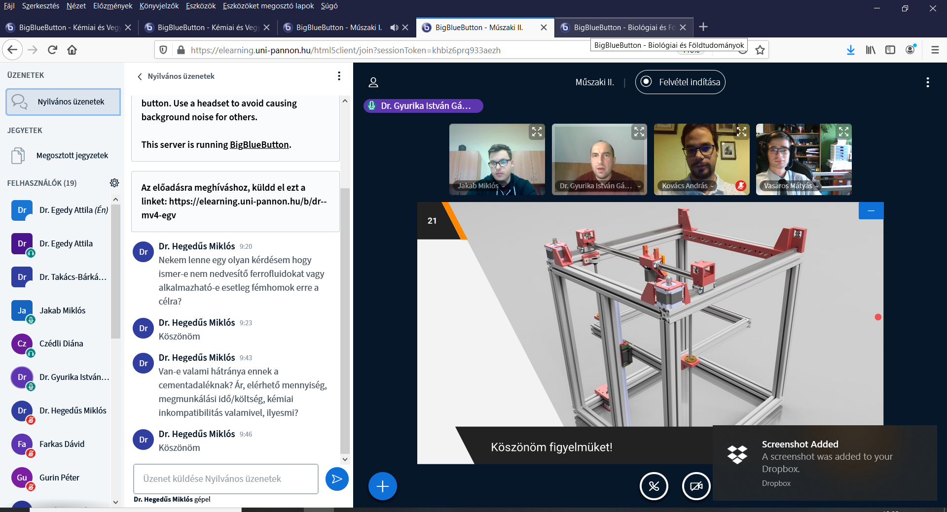This screenshot has height=512, width=947.
Task: Toggle webcam sharing button
Action: (x=696, y=486)
